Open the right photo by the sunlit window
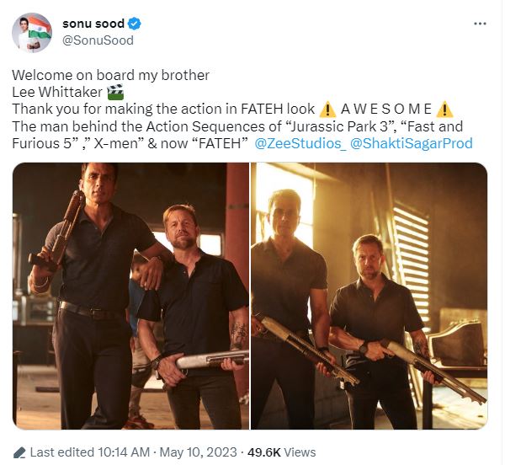The image size is (505, 465). click(x=369, y=297)
